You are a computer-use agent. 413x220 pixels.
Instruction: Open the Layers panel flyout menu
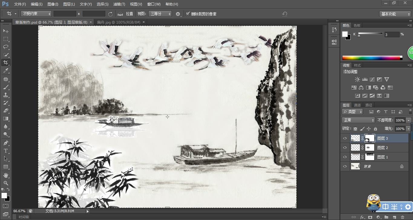pyautogui.click(x=410, y=105)
